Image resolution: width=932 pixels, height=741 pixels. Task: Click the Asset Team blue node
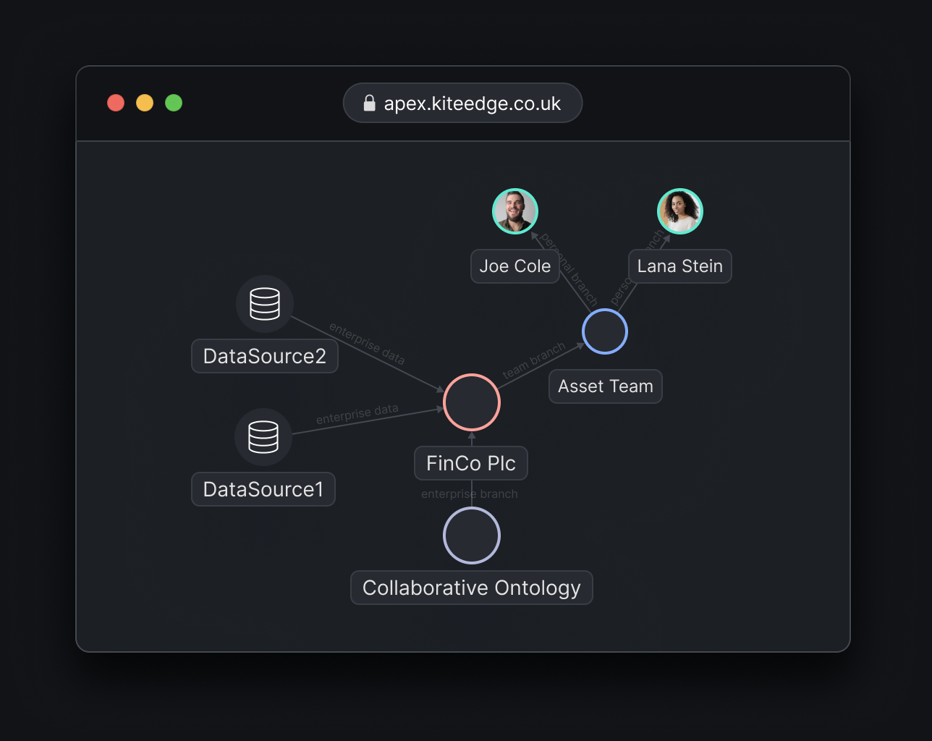(605, 331)
